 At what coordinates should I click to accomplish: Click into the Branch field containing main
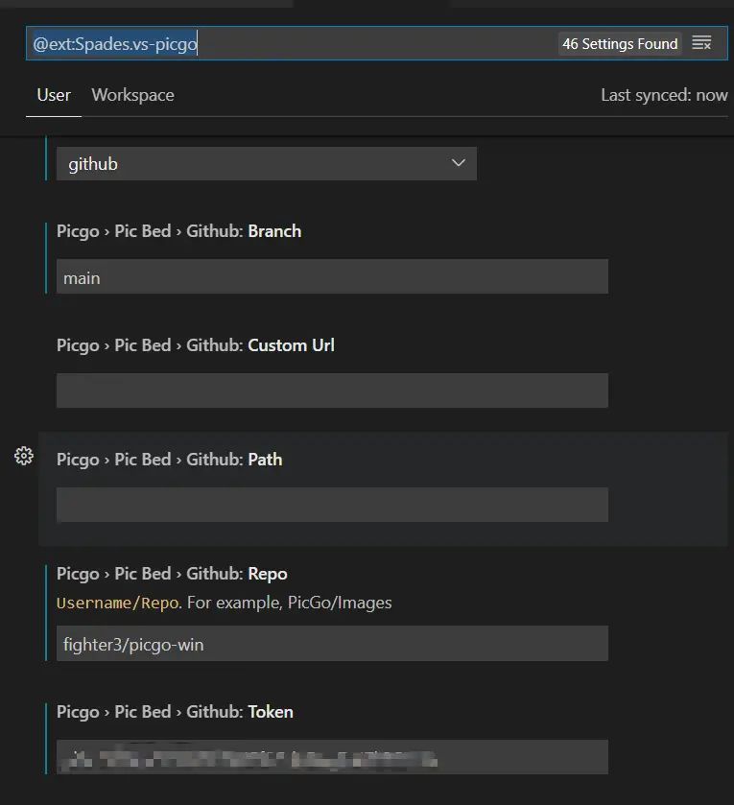pos(332,277)
